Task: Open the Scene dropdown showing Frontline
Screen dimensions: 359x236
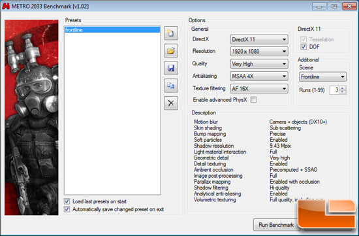Action: tap(322, 76)
